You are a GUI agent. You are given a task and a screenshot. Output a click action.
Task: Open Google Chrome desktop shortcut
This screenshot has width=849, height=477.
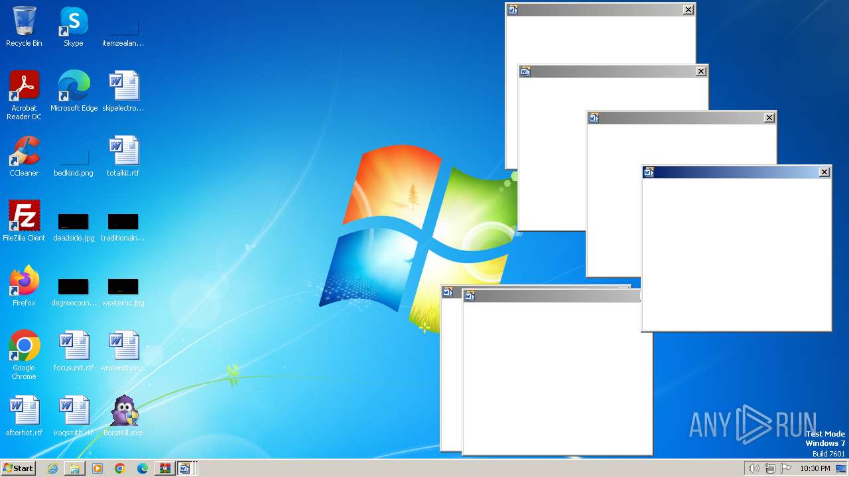click(x=24, y=354)
